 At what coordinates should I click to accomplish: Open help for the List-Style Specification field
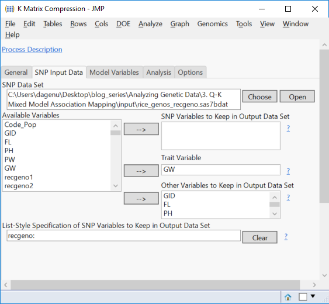(x=286, y=237)
